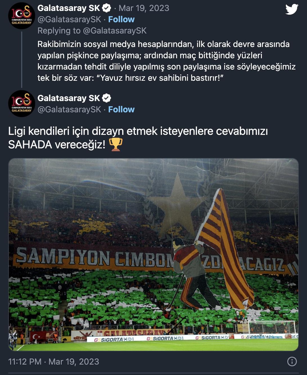Open the second Galatasaray SK display name

pos(69,98)
